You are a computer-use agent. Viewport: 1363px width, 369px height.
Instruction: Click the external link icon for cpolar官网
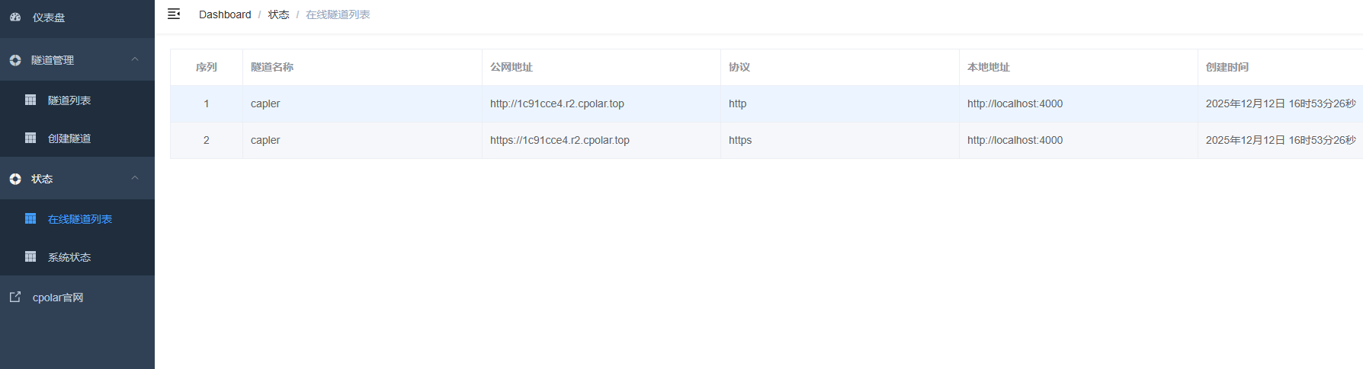15,297
